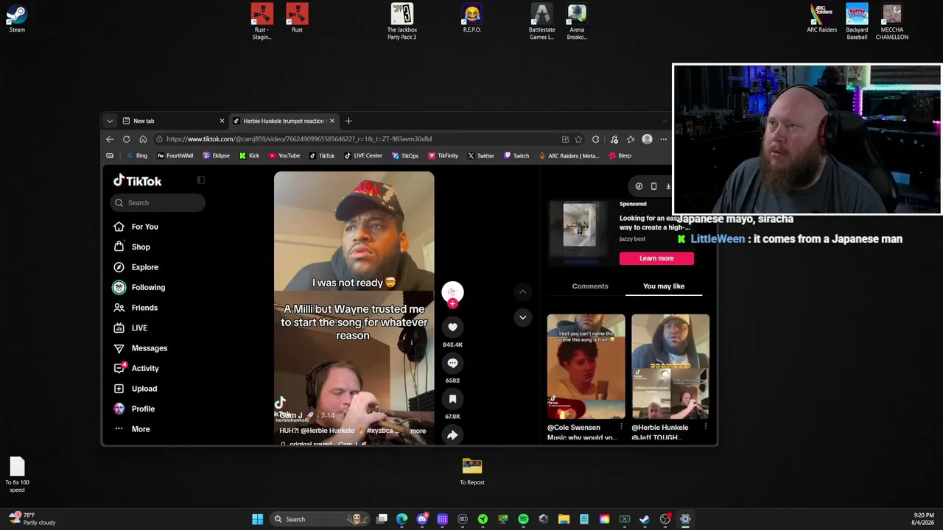943x530 pixels.
Task: Click the browser address bar URL
Action: tap(299, 139)
